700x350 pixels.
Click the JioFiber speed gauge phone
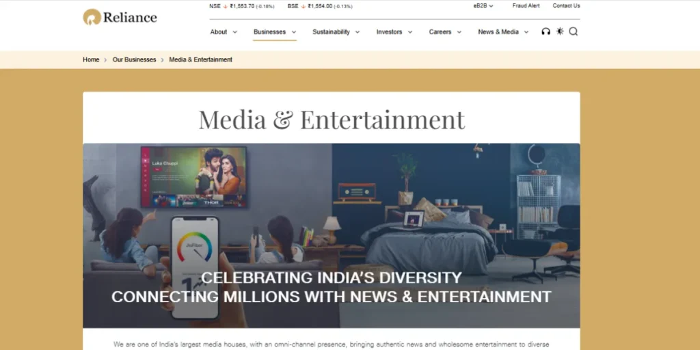[x=195, y=267]
